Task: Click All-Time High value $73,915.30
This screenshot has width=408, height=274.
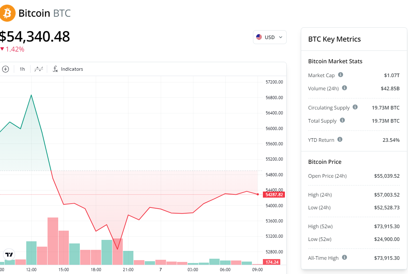Action: pos(387,258)
